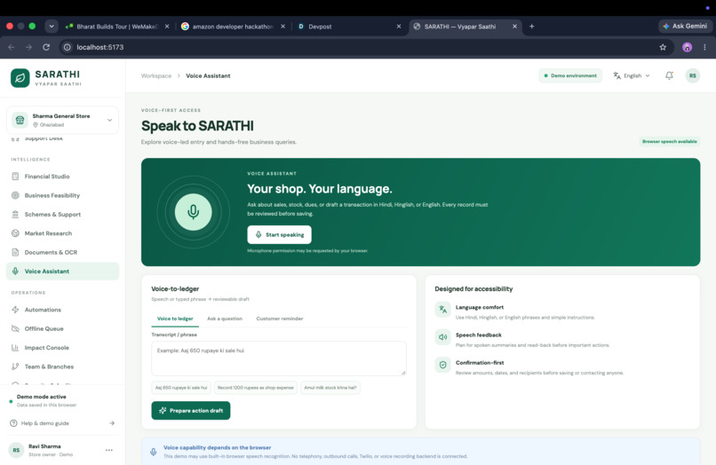Open Impact Console in the sidebar

coord(62,347)
